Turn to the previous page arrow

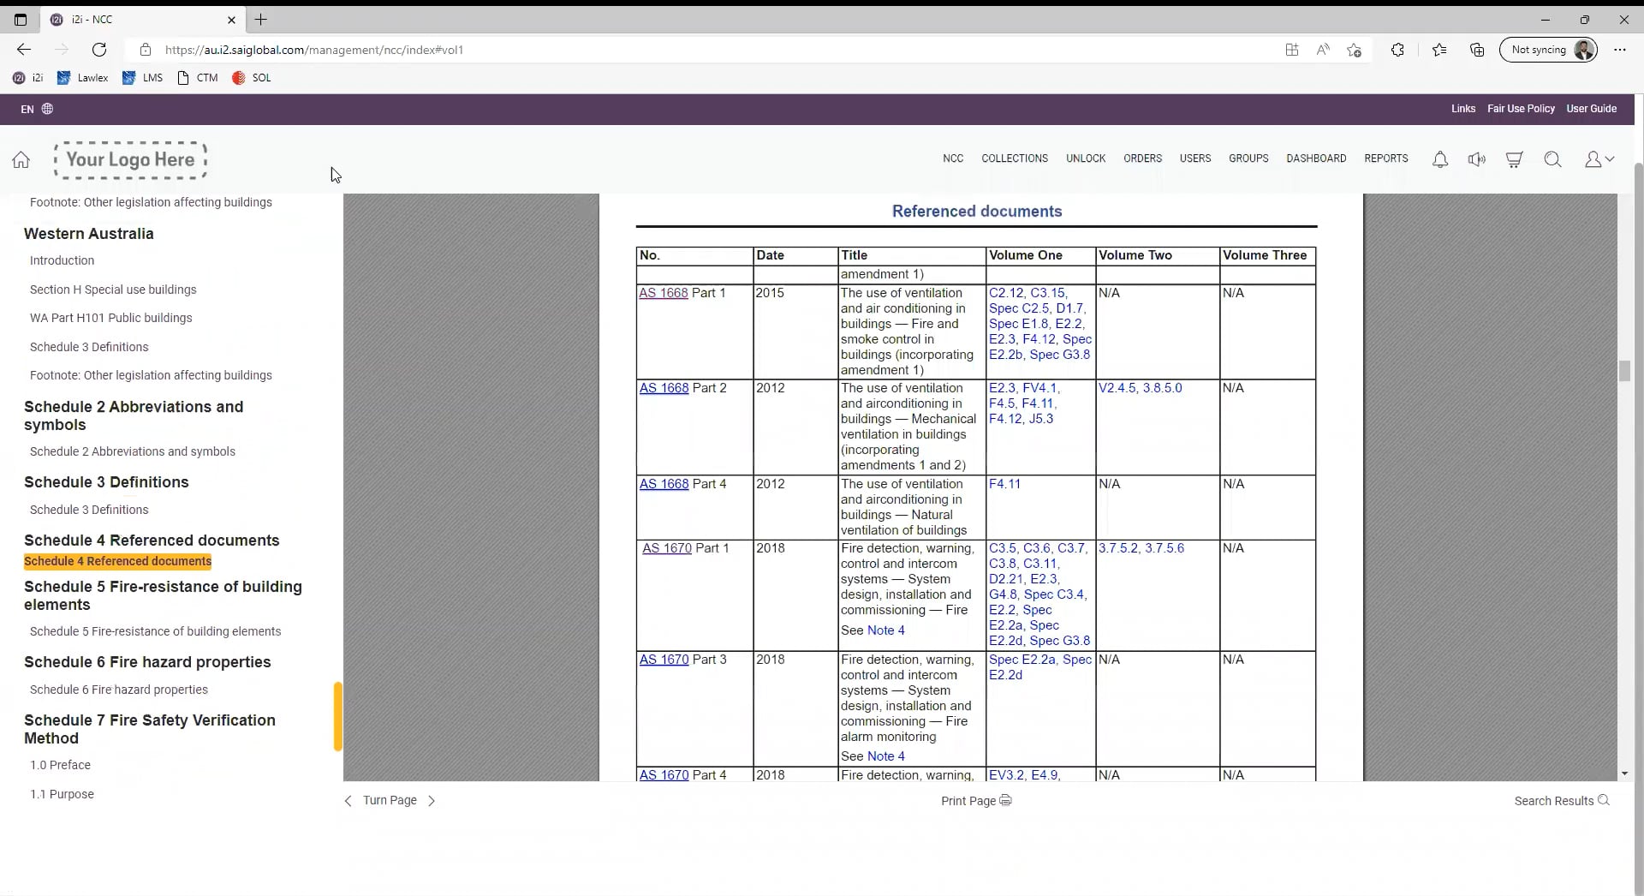348,801
